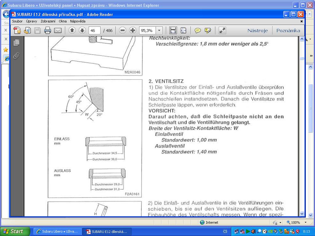Switch to the SUBARU E12 dílenská taskbar button

pyautogui.click(x=107, y=231)
